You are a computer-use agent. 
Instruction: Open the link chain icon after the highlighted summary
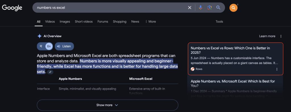pos(50,72)
